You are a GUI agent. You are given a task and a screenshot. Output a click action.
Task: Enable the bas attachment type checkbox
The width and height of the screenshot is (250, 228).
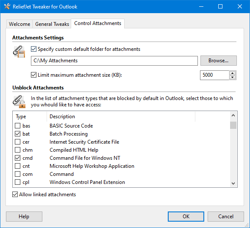click(x=17, y=125)
